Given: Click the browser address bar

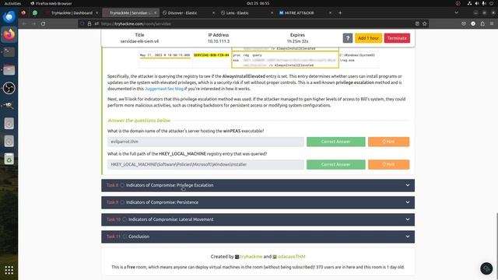Looking at the screenshot, I should coord(254,24).
